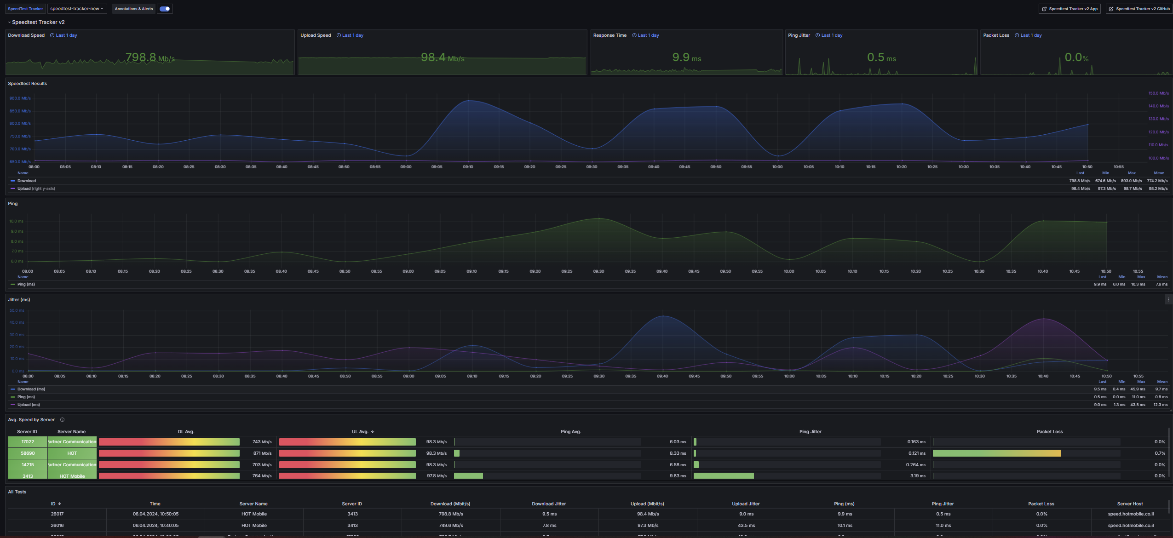Open the speedtest-tracker-new variable dropdown
The image size is (1173, 538).
pos(77,9)
